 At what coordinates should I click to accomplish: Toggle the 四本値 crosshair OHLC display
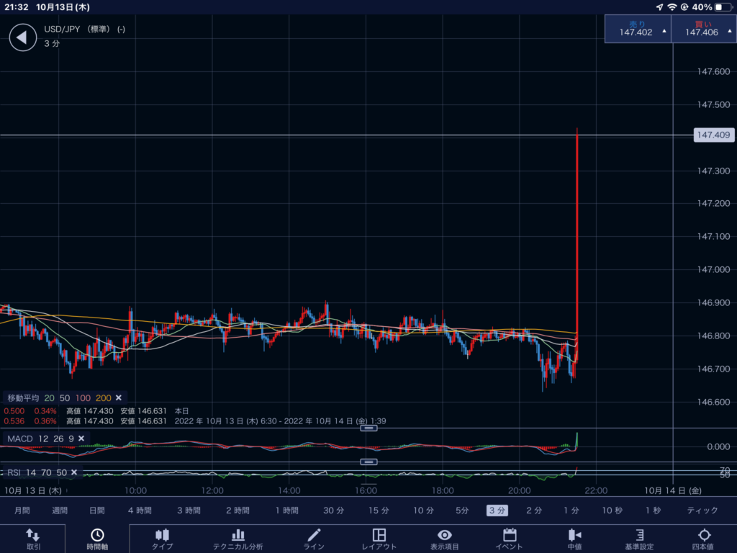(x=704, y=535)
